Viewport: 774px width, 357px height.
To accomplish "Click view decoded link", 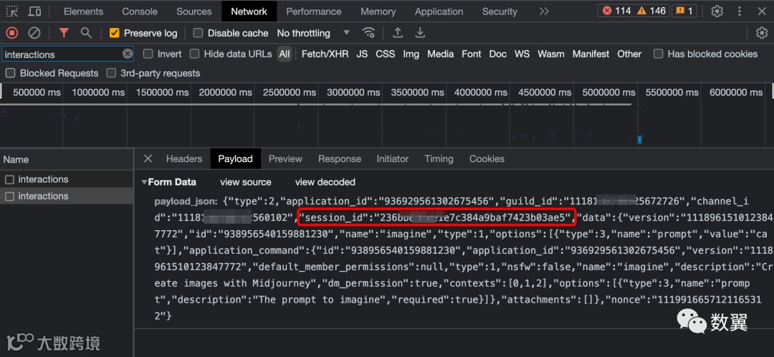I will pos(325,181).
